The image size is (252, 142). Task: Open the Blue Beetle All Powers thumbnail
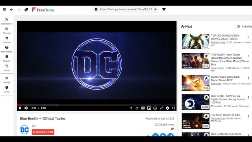[x=196, y=102]
